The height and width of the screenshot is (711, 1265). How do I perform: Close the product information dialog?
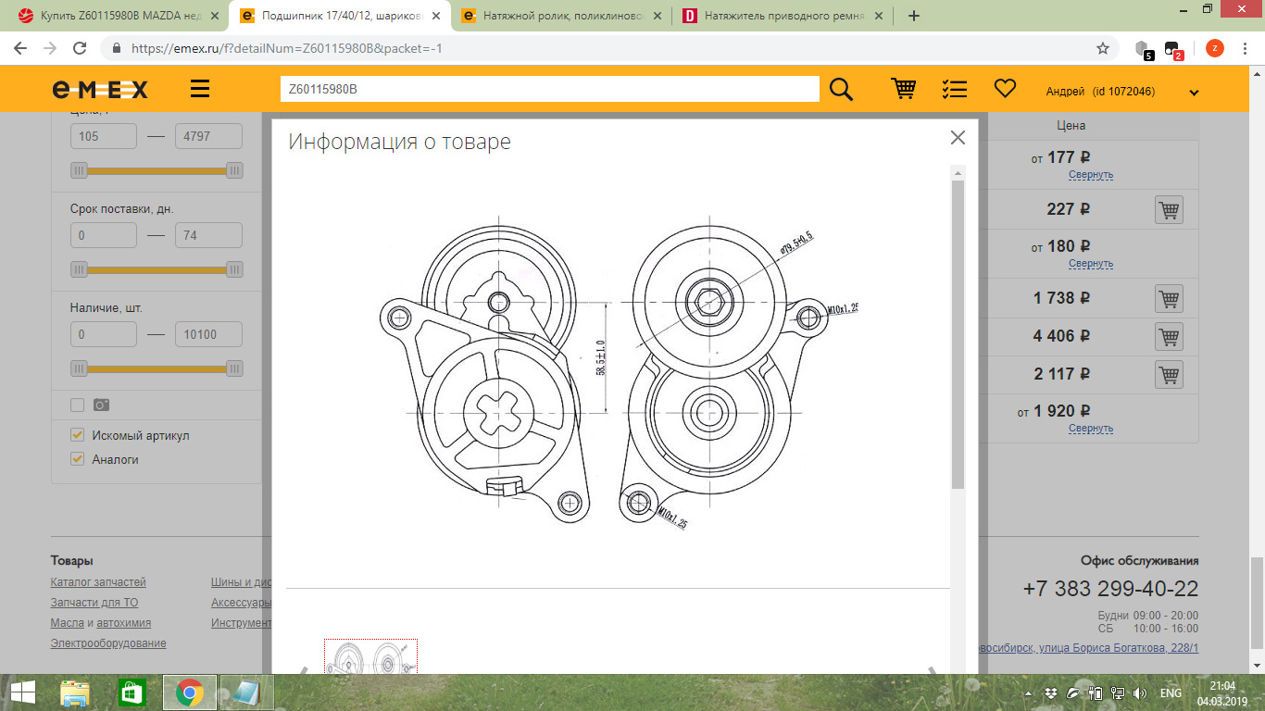pos(958,137)
